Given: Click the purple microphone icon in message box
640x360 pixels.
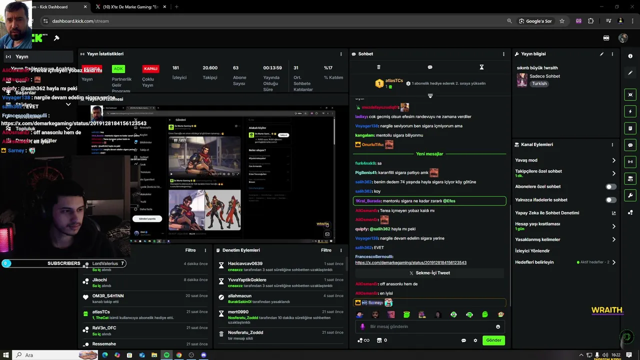Looking at the screenshot, I should (363, 326).
